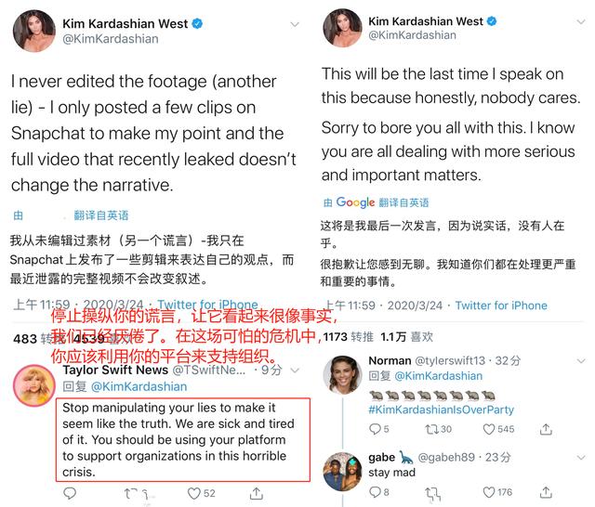Reply to Taylor Swift News comment
Viewport: 595px width, 507px height.
[x=70, y=493]
